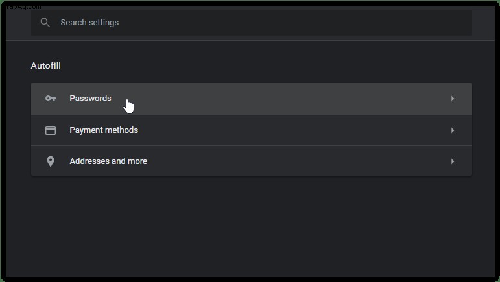Click the Autofill section heading
The height and width of the screenshot is (282, 500).
coord(45,65)
